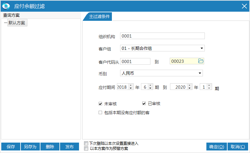Click the 发布 button
The width and height of the screenshot is (250, 153).
pyautogui.click(x=70, y=146)
